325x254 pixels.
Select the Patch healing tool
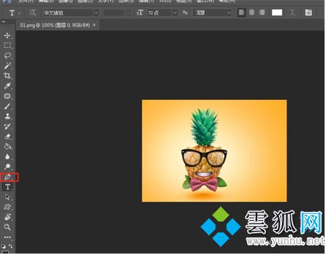7,96
